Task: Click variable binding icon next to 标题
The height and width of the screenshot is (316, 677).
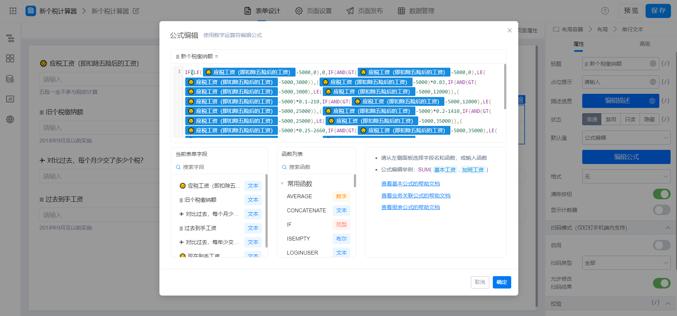Action: pyautogui.click(x=665, y=63)
